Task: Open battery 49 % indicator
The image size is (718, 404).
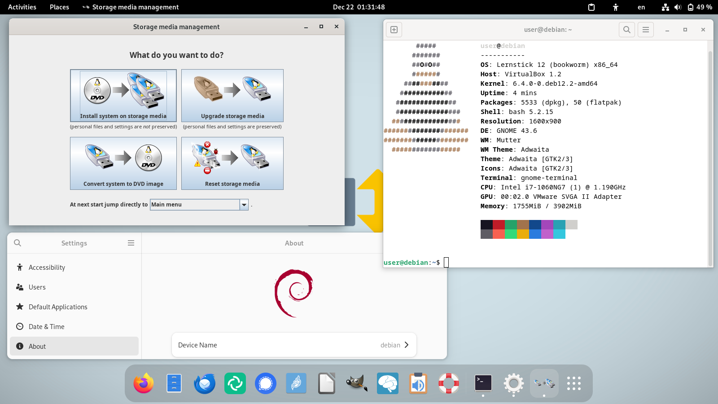Action: tap(700, 7)
